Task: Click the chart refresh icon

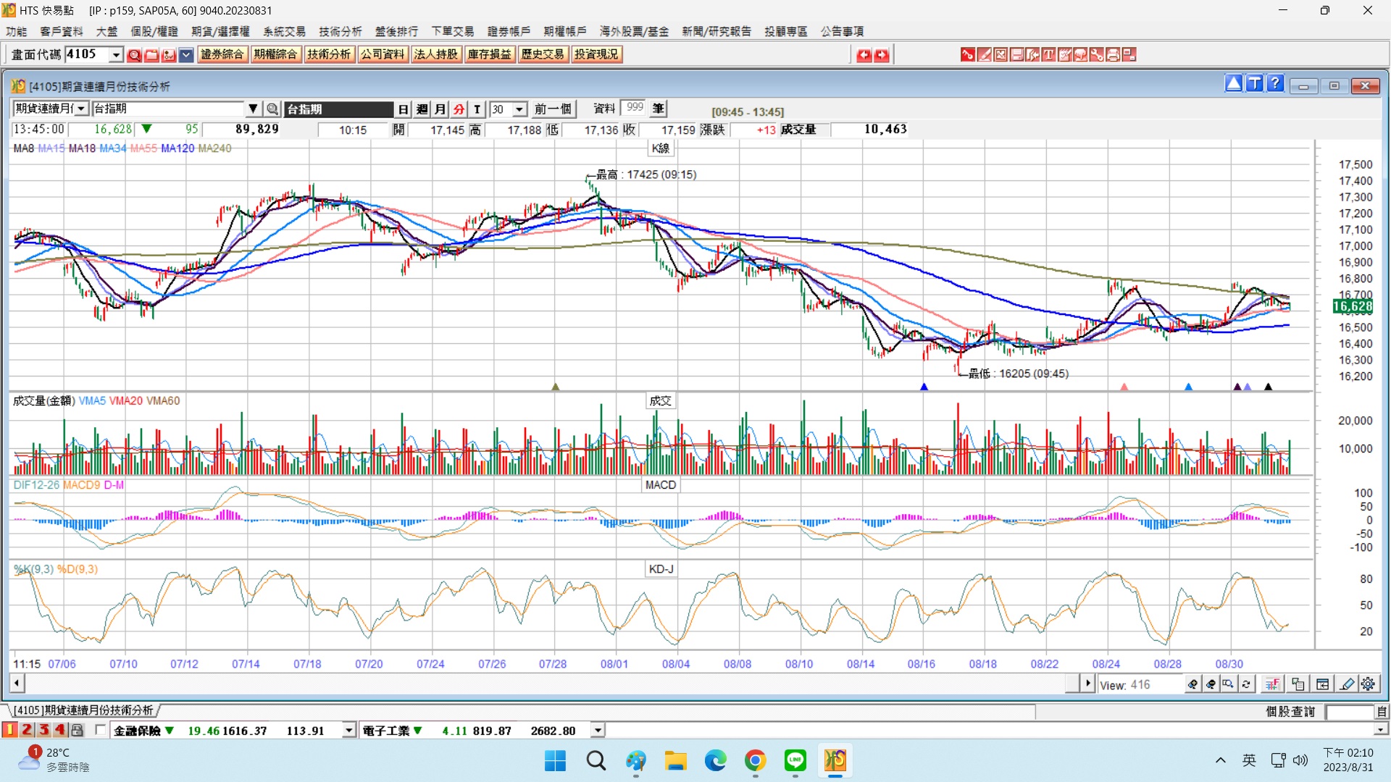Action: (x=1246, y=684)
